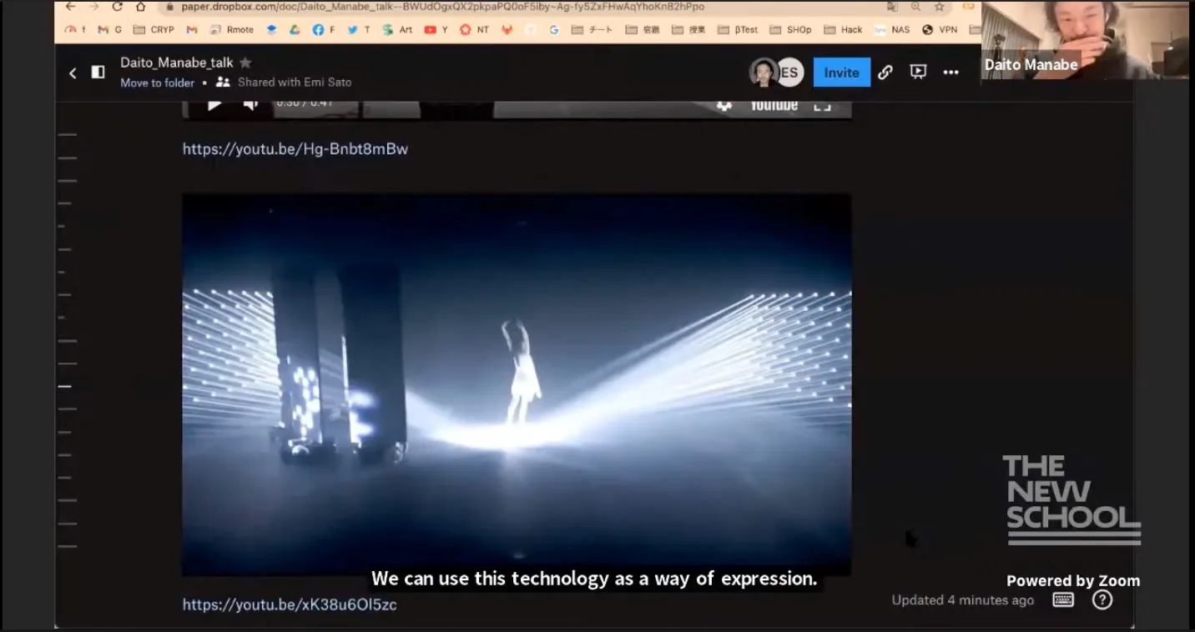This screenshot has width=1195, height=632.
Task: Open the three-dot more options menu
Action: click(x=950, y=73)
